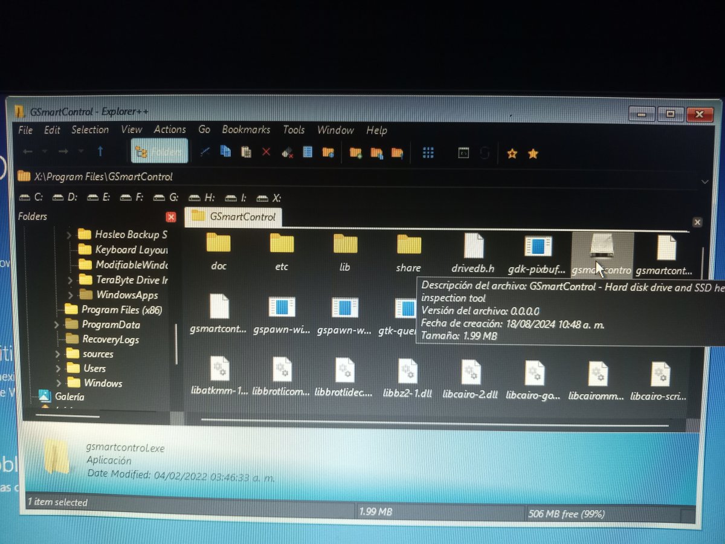Expand the WindowsApps tree node
This screenshot has width=725, height=544.
point(71,295)
